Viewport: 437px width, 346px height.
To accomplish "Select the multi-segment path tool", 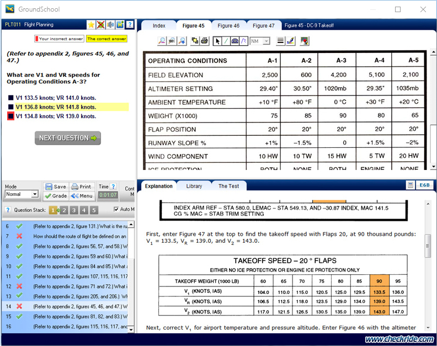I will (243, 41).
